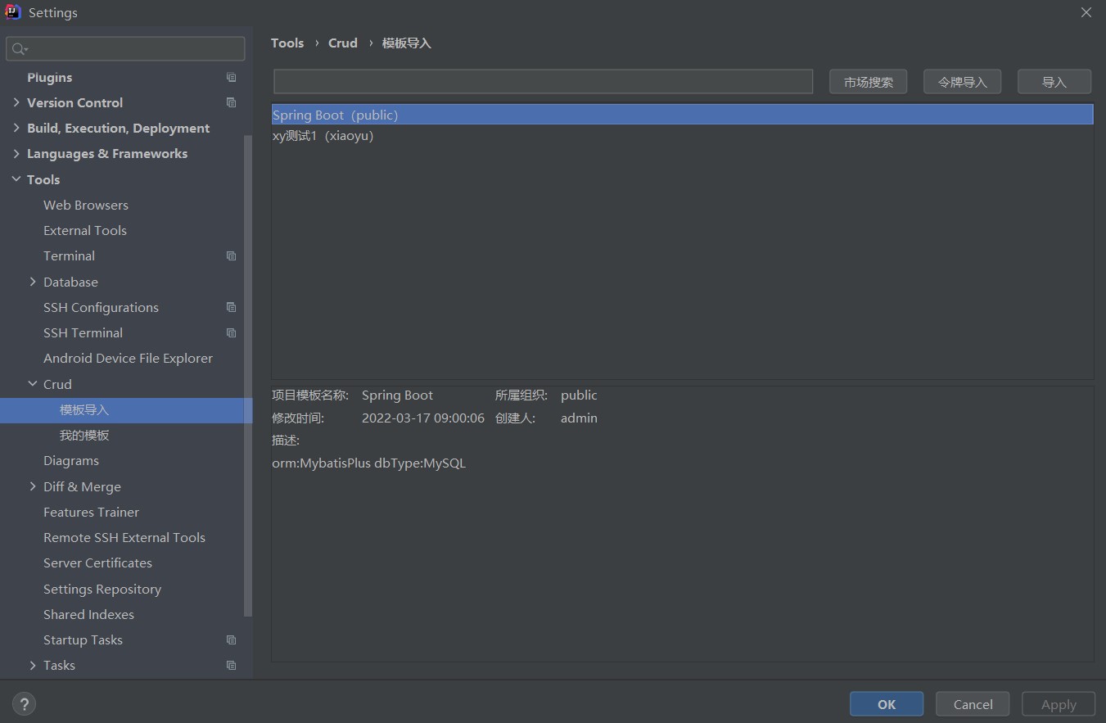This screenshot has width=1106, height=723.
Task: Click the Cancel button
Action: [x=973, y=704]
